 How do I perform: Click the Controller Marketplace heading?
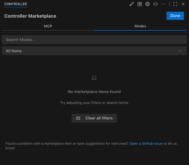[x=30, y=16]
